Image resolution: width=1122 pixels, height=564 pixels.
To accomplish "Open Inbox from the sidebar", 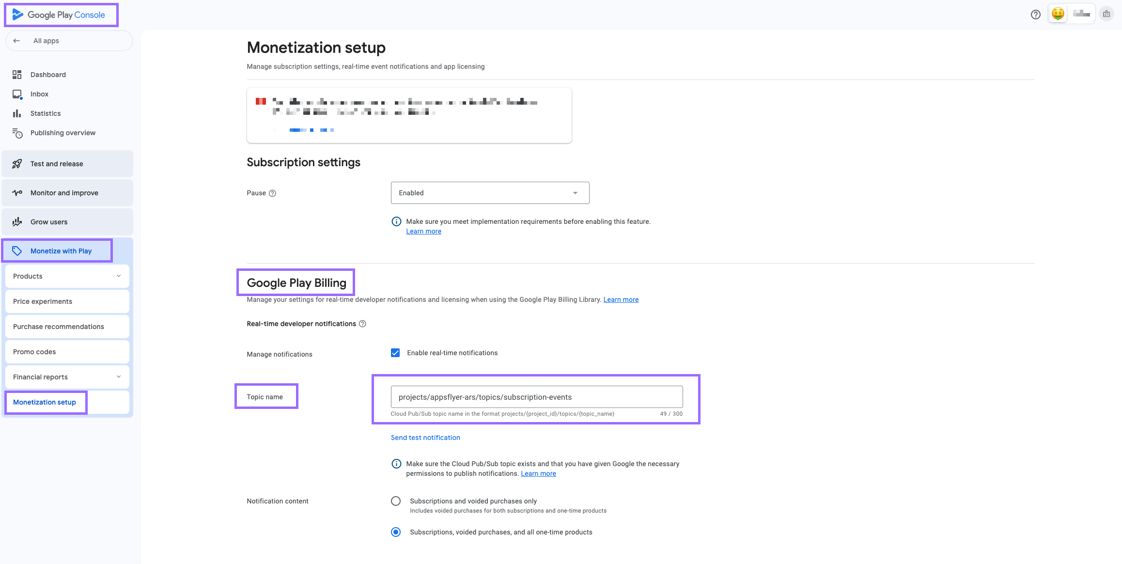I will tap(39, 94).
